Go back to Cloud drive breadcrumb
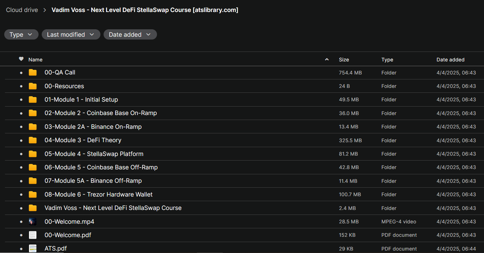Image resolution: width=484 pixels, height=253 pixels. pyautogui.click(x=22, y=10)
